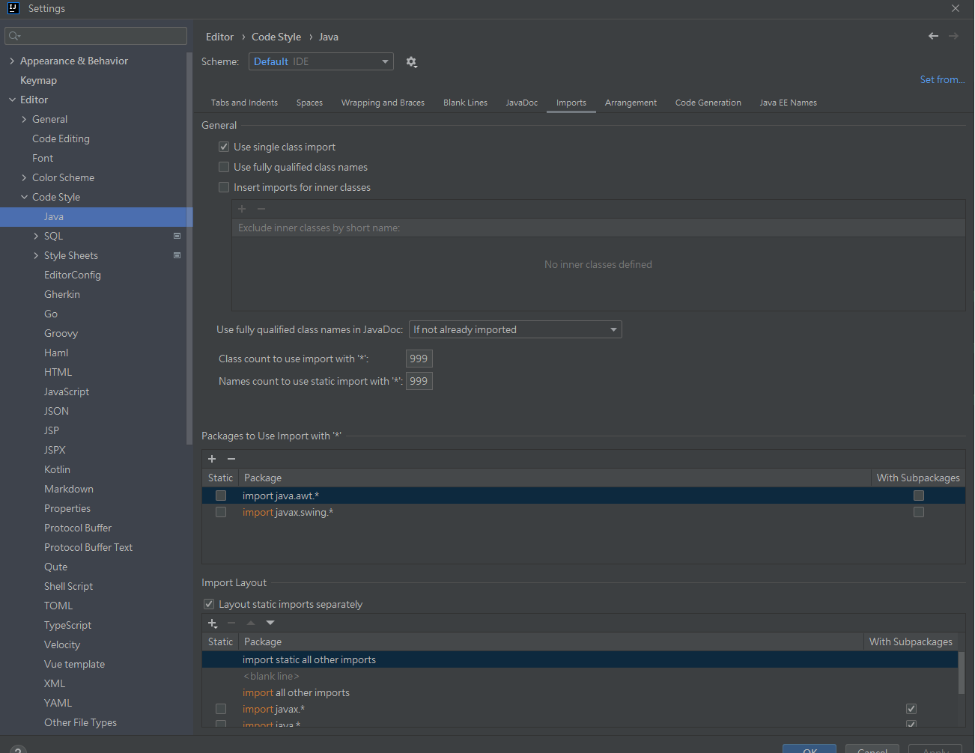
Task: Open JavaDoc fully qualified names dropdown
Action: [515, 329]
